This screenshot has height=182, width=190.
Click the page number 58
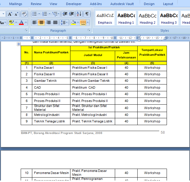pyautogui.click(x=162, y=132)
